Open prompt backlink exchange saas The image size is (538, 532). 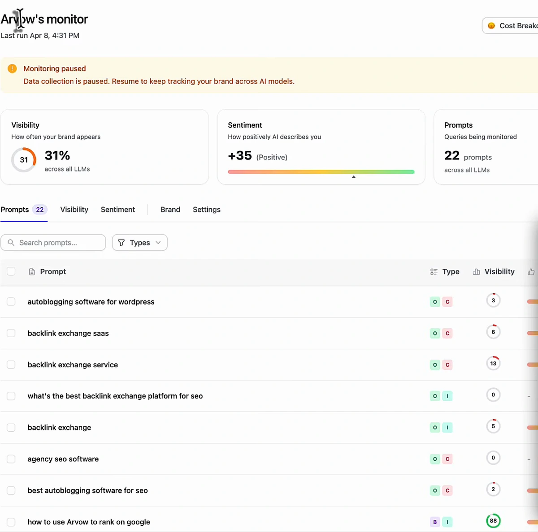(68, 333)
